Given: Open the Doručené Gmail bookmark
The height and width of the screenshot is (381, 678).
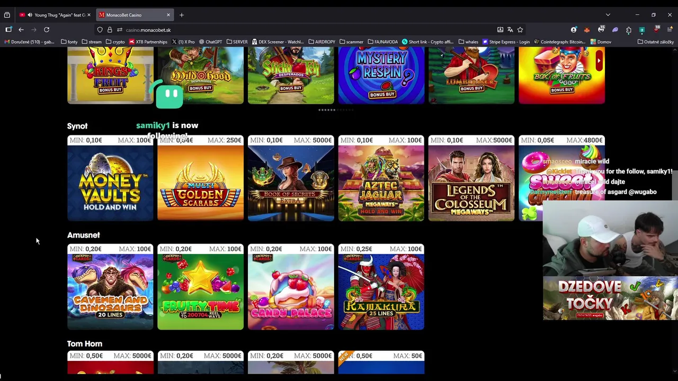Looking at the screenshot, I should [x=29, y=42].
